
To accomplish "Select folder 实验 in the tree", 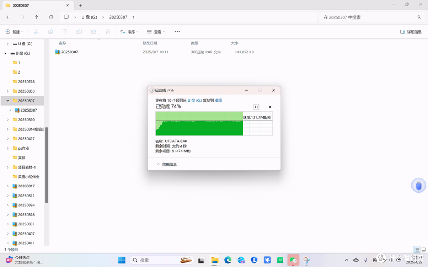I will click(x=19, y=158).
